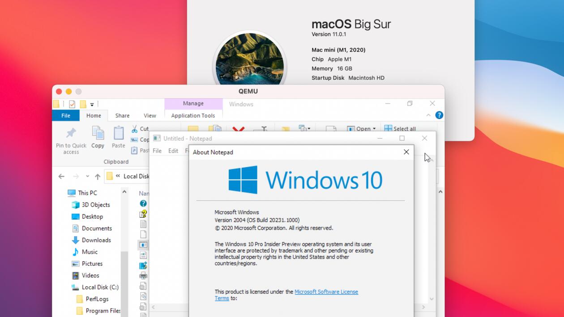
Task: Click Local Disk in the address bar
Action: 136,176
